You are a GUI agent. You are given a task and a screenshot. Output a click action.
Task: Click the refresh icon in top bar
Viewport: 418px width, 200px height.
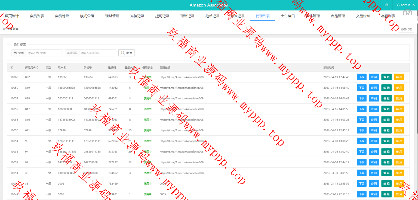pyautogui.click(x=386, y=5)
